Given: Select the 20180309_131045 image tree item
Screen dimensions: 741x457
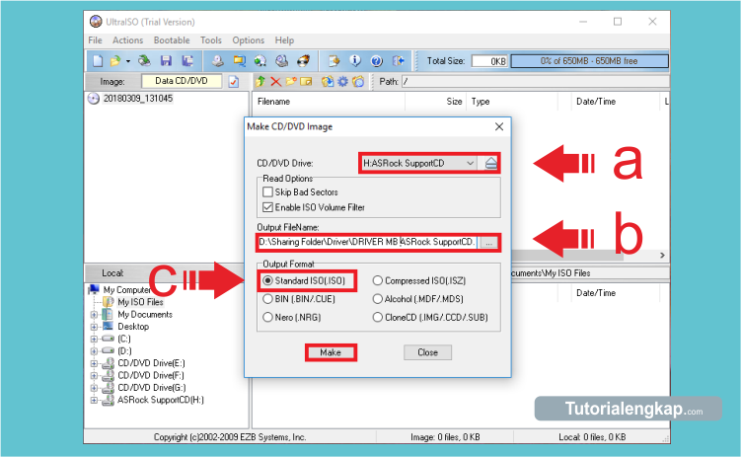Looking at the screenshot, I should pos(138,99).
